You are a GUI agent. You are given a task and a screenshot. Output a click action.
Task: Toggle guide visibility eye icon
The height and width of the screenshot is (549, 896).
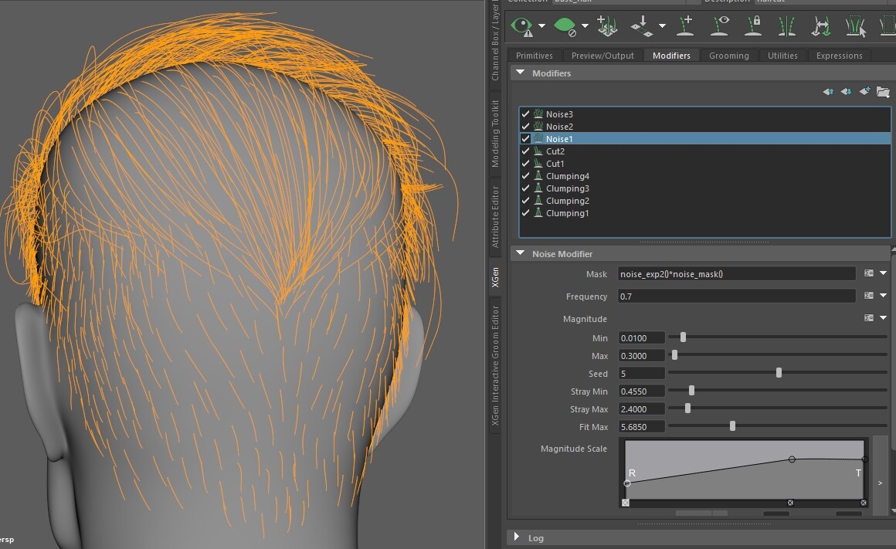(x=719, y=26)
